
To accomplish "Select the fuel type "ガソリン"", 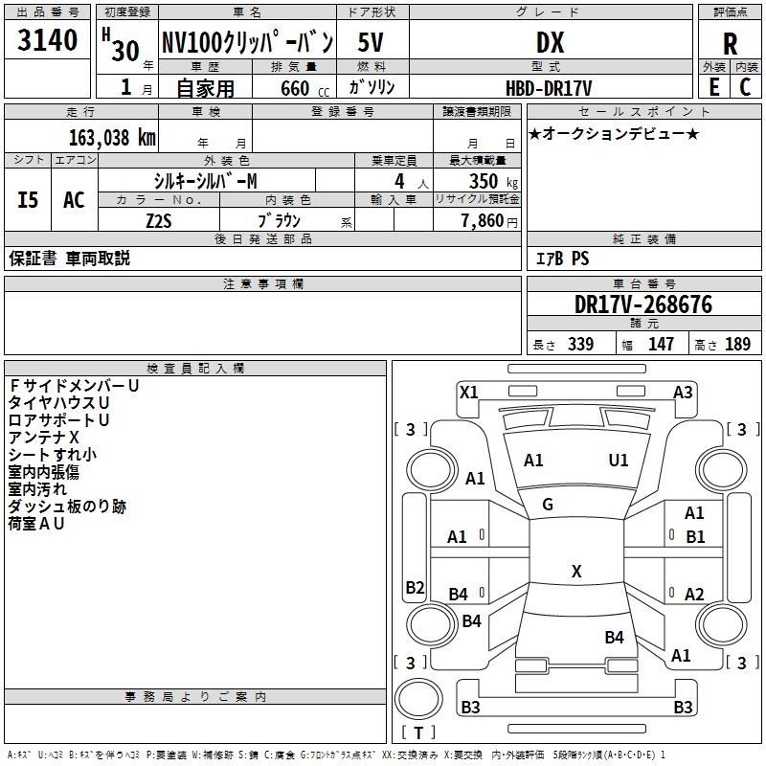I will [372, 87].
